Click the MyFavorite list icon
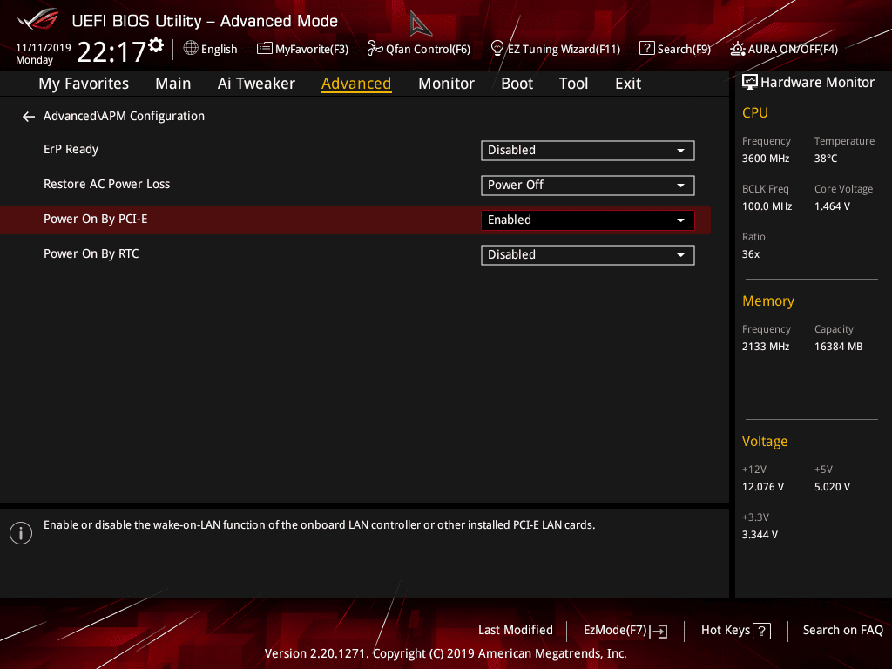Image resolution: width=892 pixels, height=669 pixels. coord(265,49)
